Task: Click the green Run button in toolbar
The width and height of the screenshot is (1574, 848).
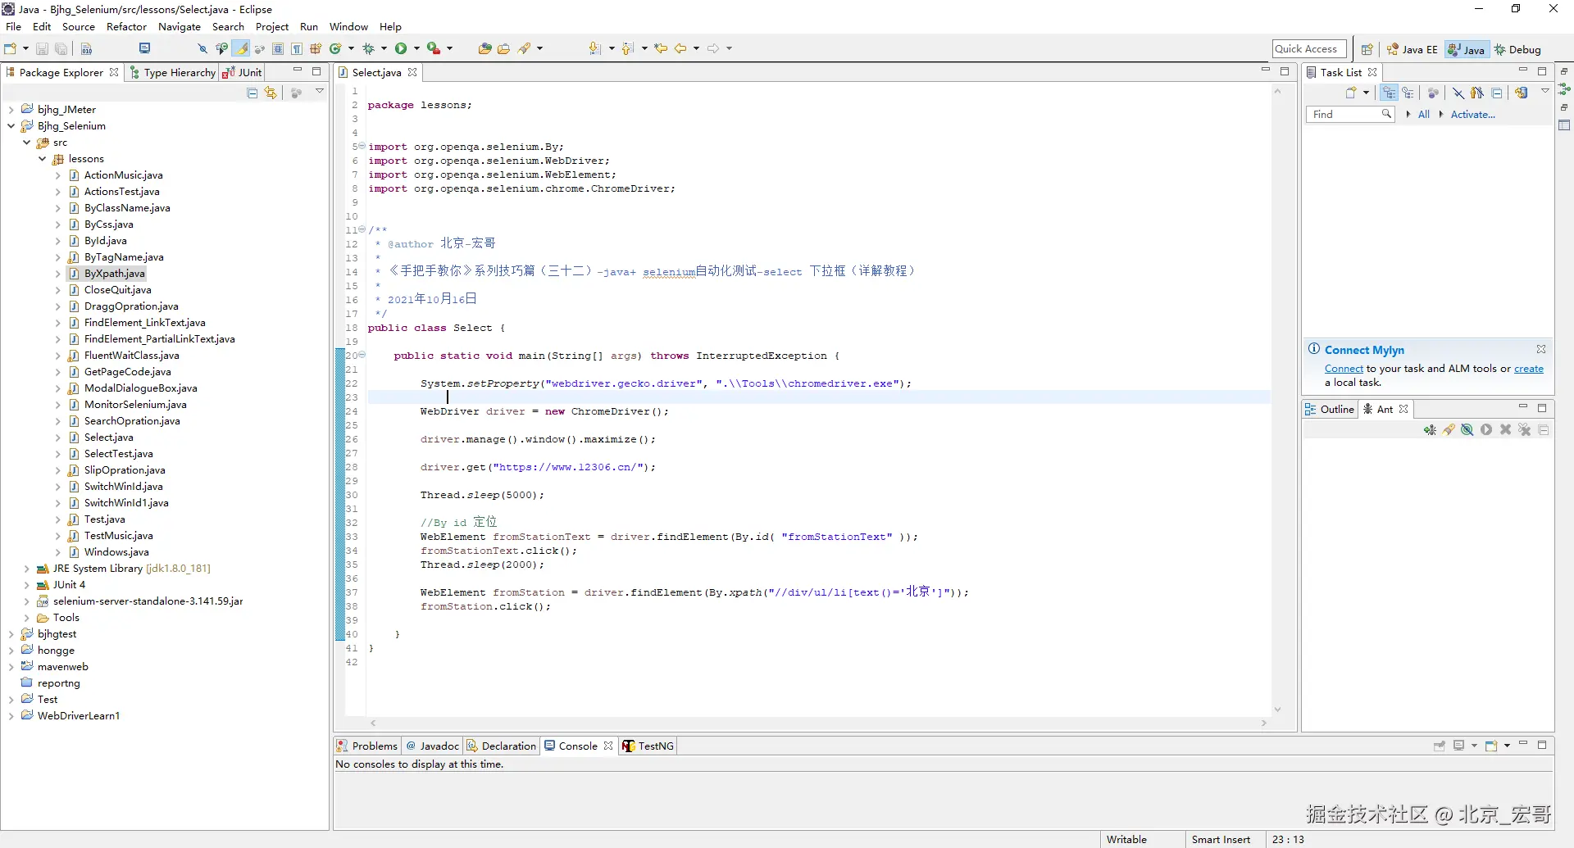Action: [401, 49]
